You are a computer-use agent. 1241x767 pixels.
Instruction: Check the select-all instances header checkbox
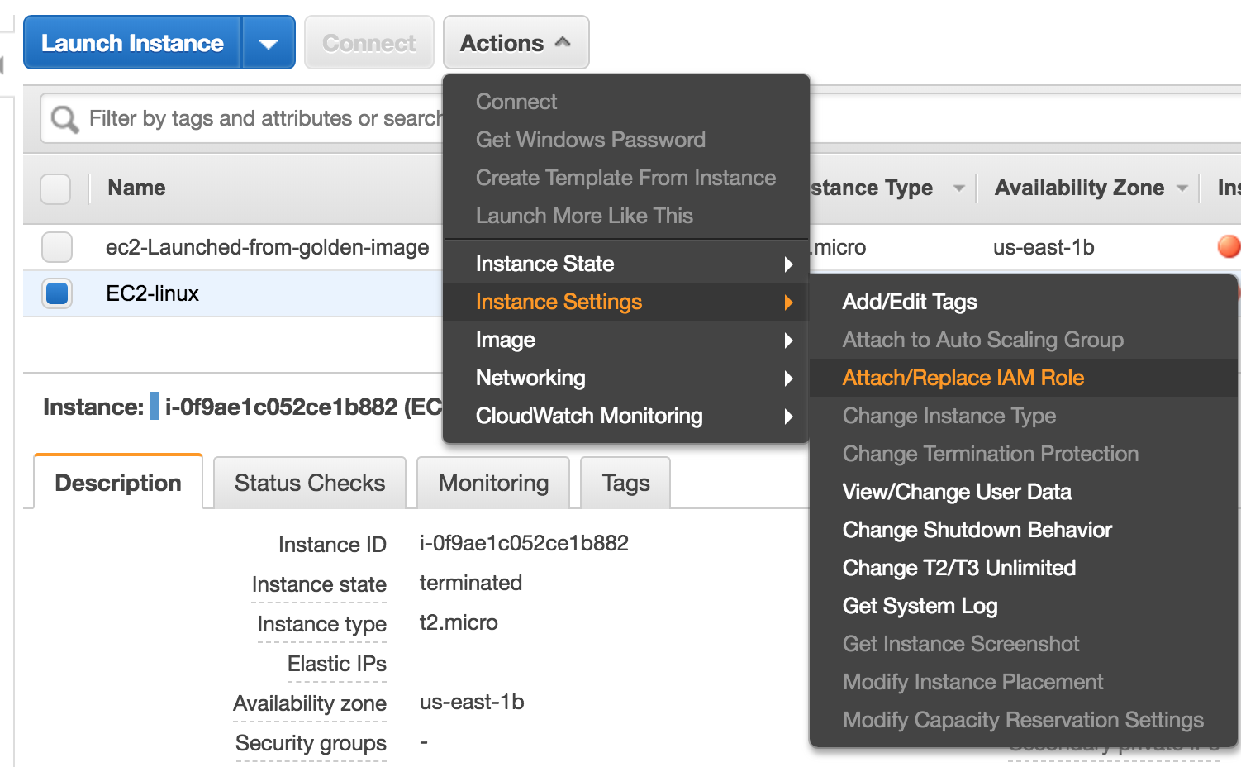[x=55, y=188]
